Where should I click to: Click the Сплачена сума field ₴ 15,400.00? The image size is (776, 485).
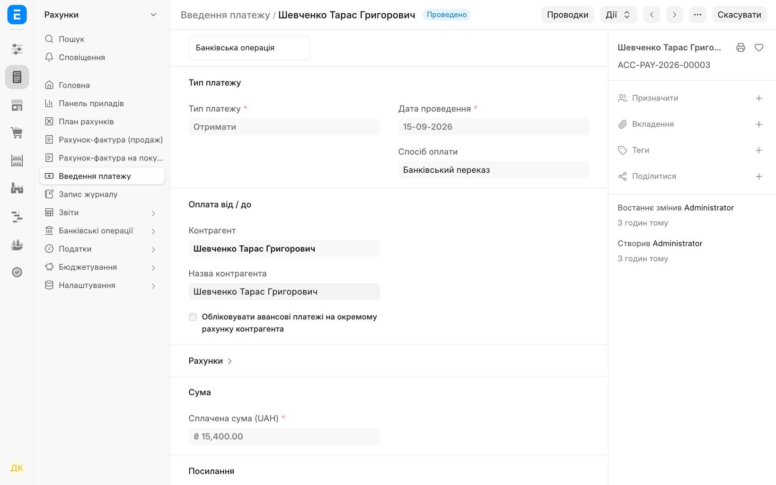[x=284, y=436]
